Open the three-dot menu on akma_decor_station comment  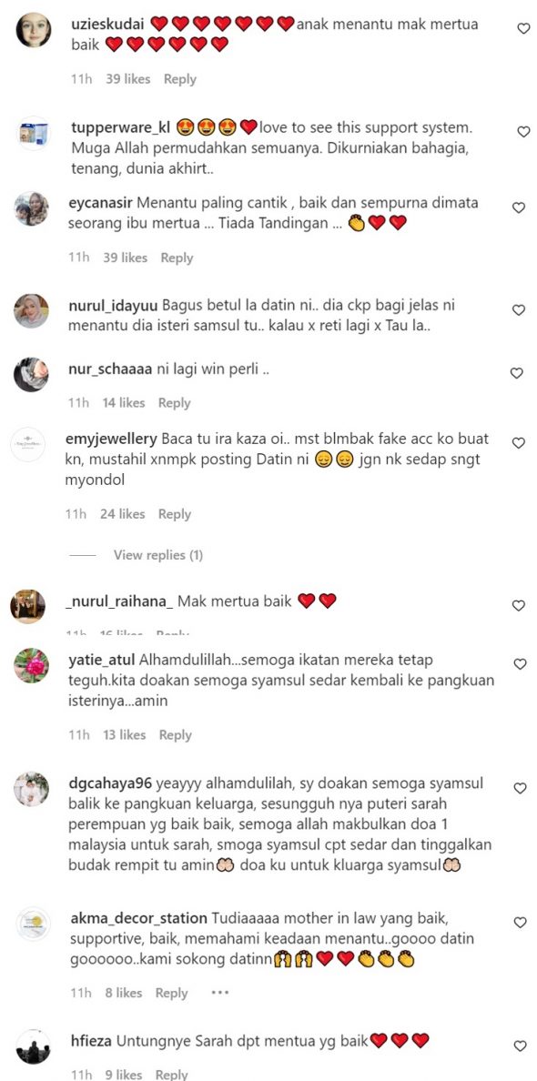[x=219, y=993]
